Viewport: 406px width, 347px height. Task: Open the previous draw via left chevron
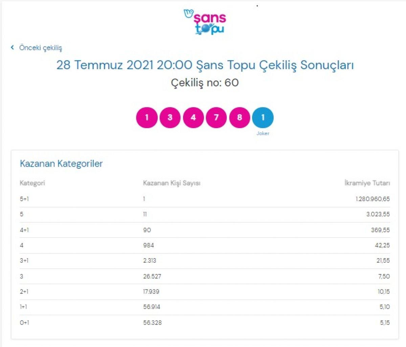12,48
